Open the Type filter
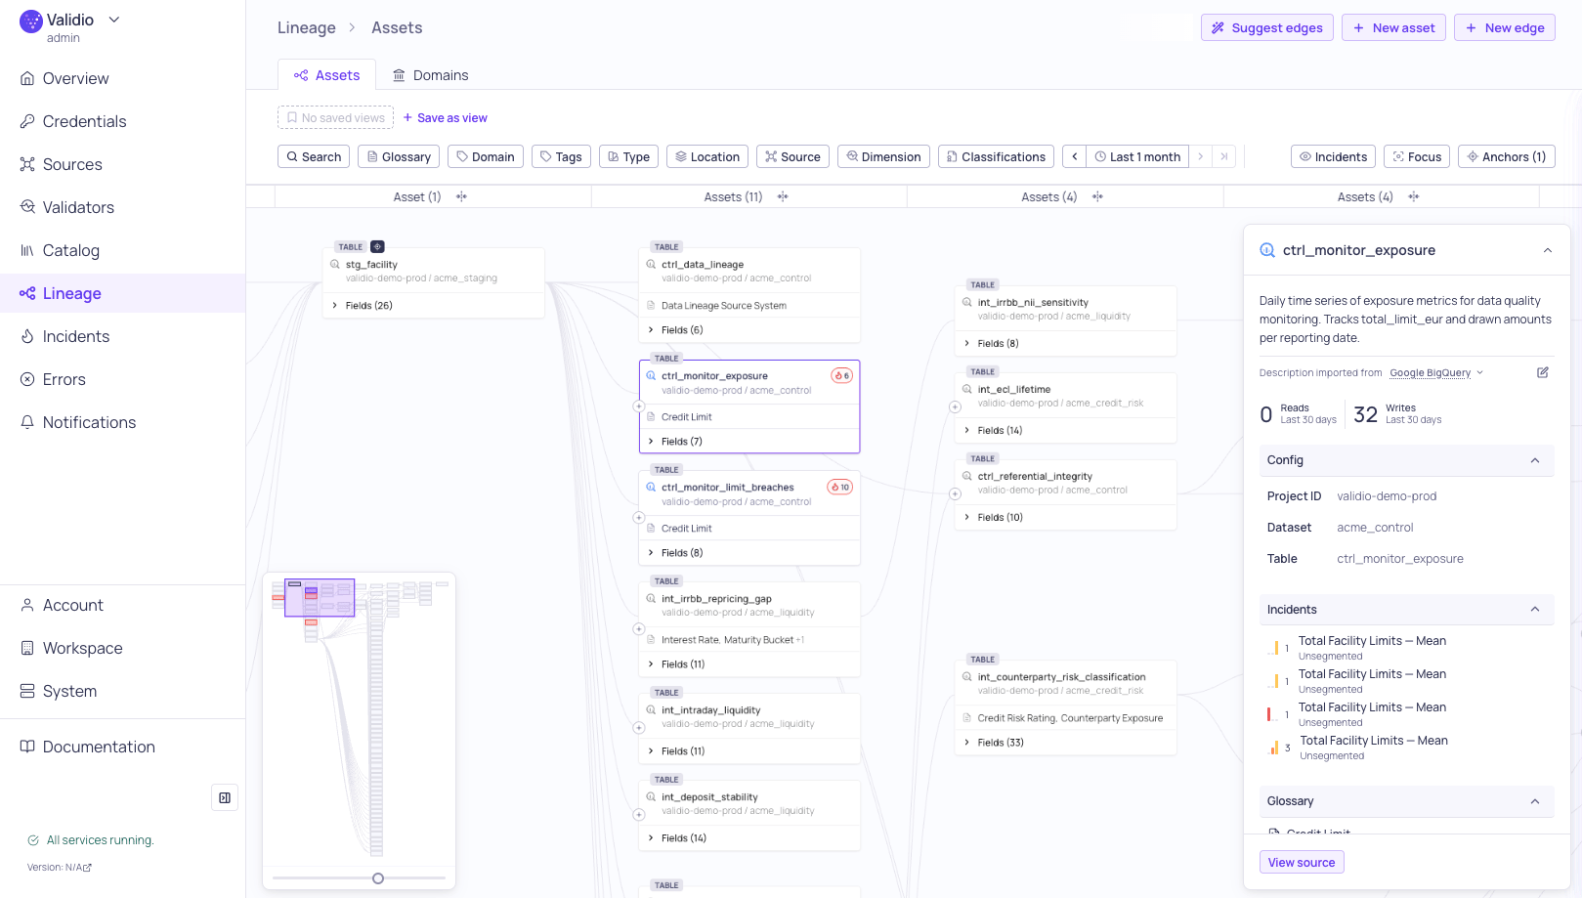 click(628, 156)
